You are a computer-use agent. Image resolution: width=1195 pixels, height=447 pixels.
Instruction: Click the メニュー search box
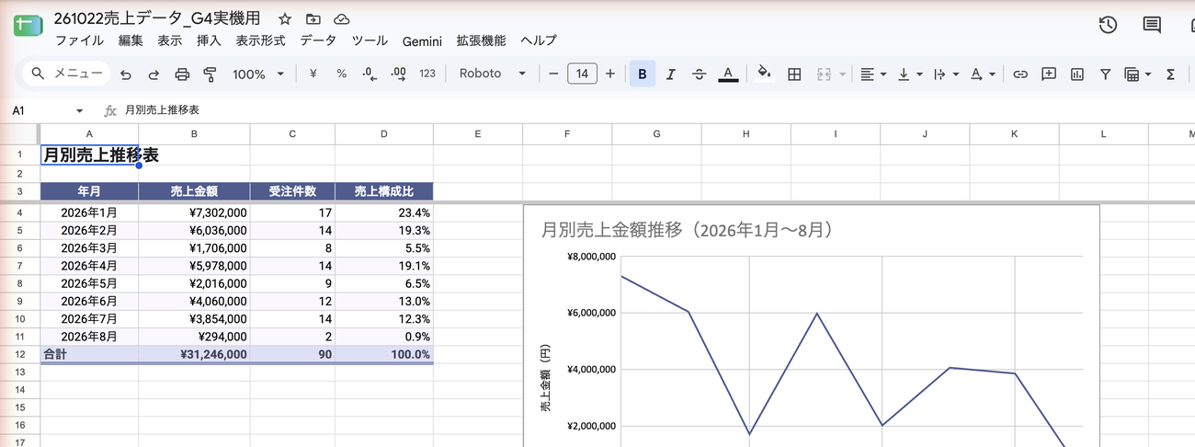[x=66, y=74]
